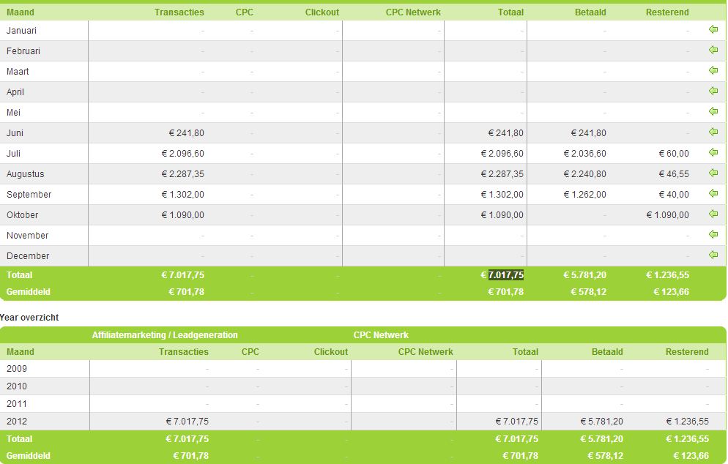Screen dimensions: 728x464
Task: Click monthly Totaal betaald € 5.781,20
Action: click(584, 274)
